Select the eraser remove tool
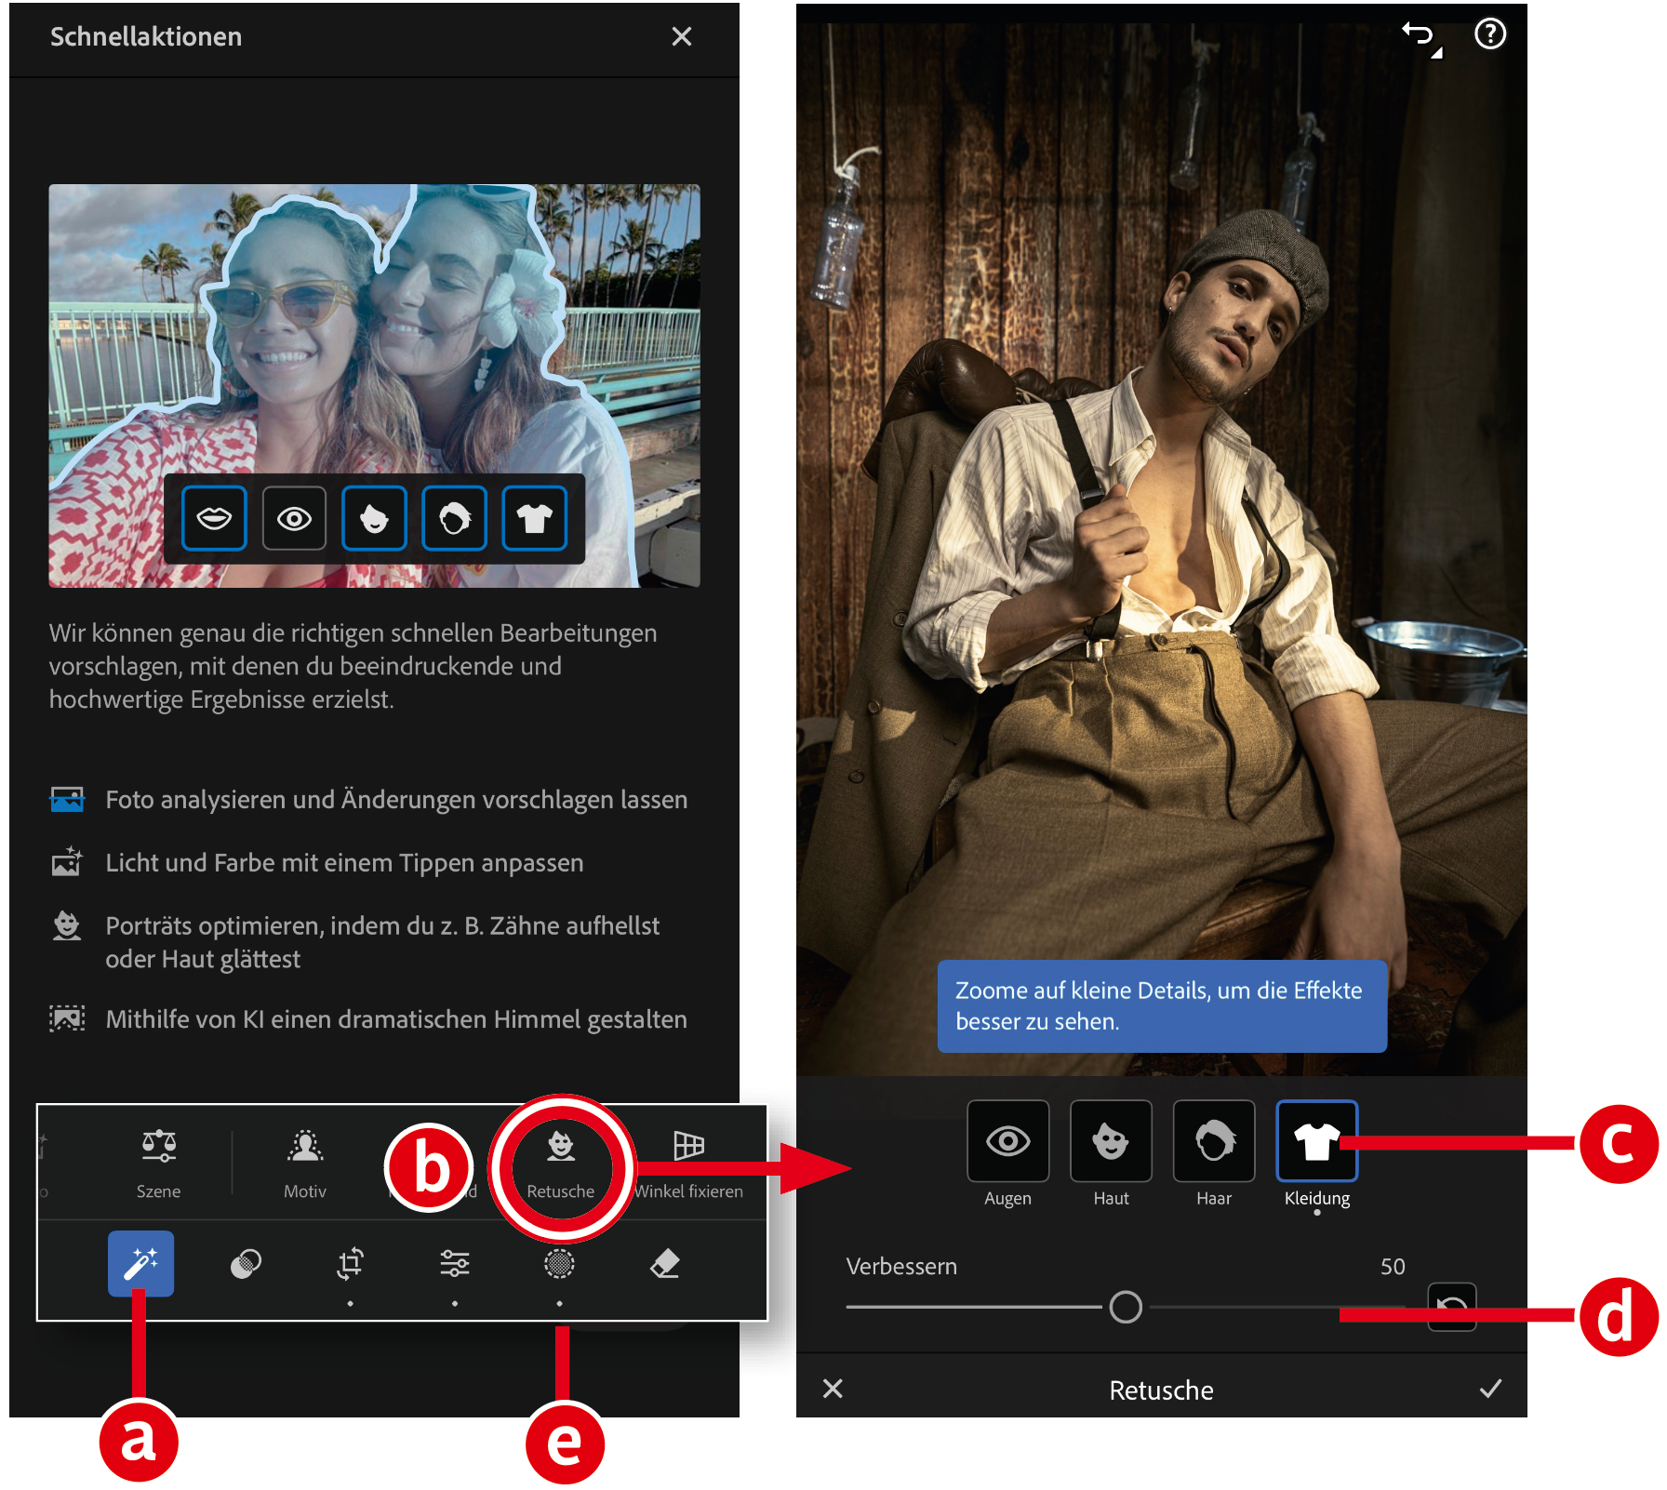Image resolution: width=1667 pixels, height=1490 pixels. 664,1263
